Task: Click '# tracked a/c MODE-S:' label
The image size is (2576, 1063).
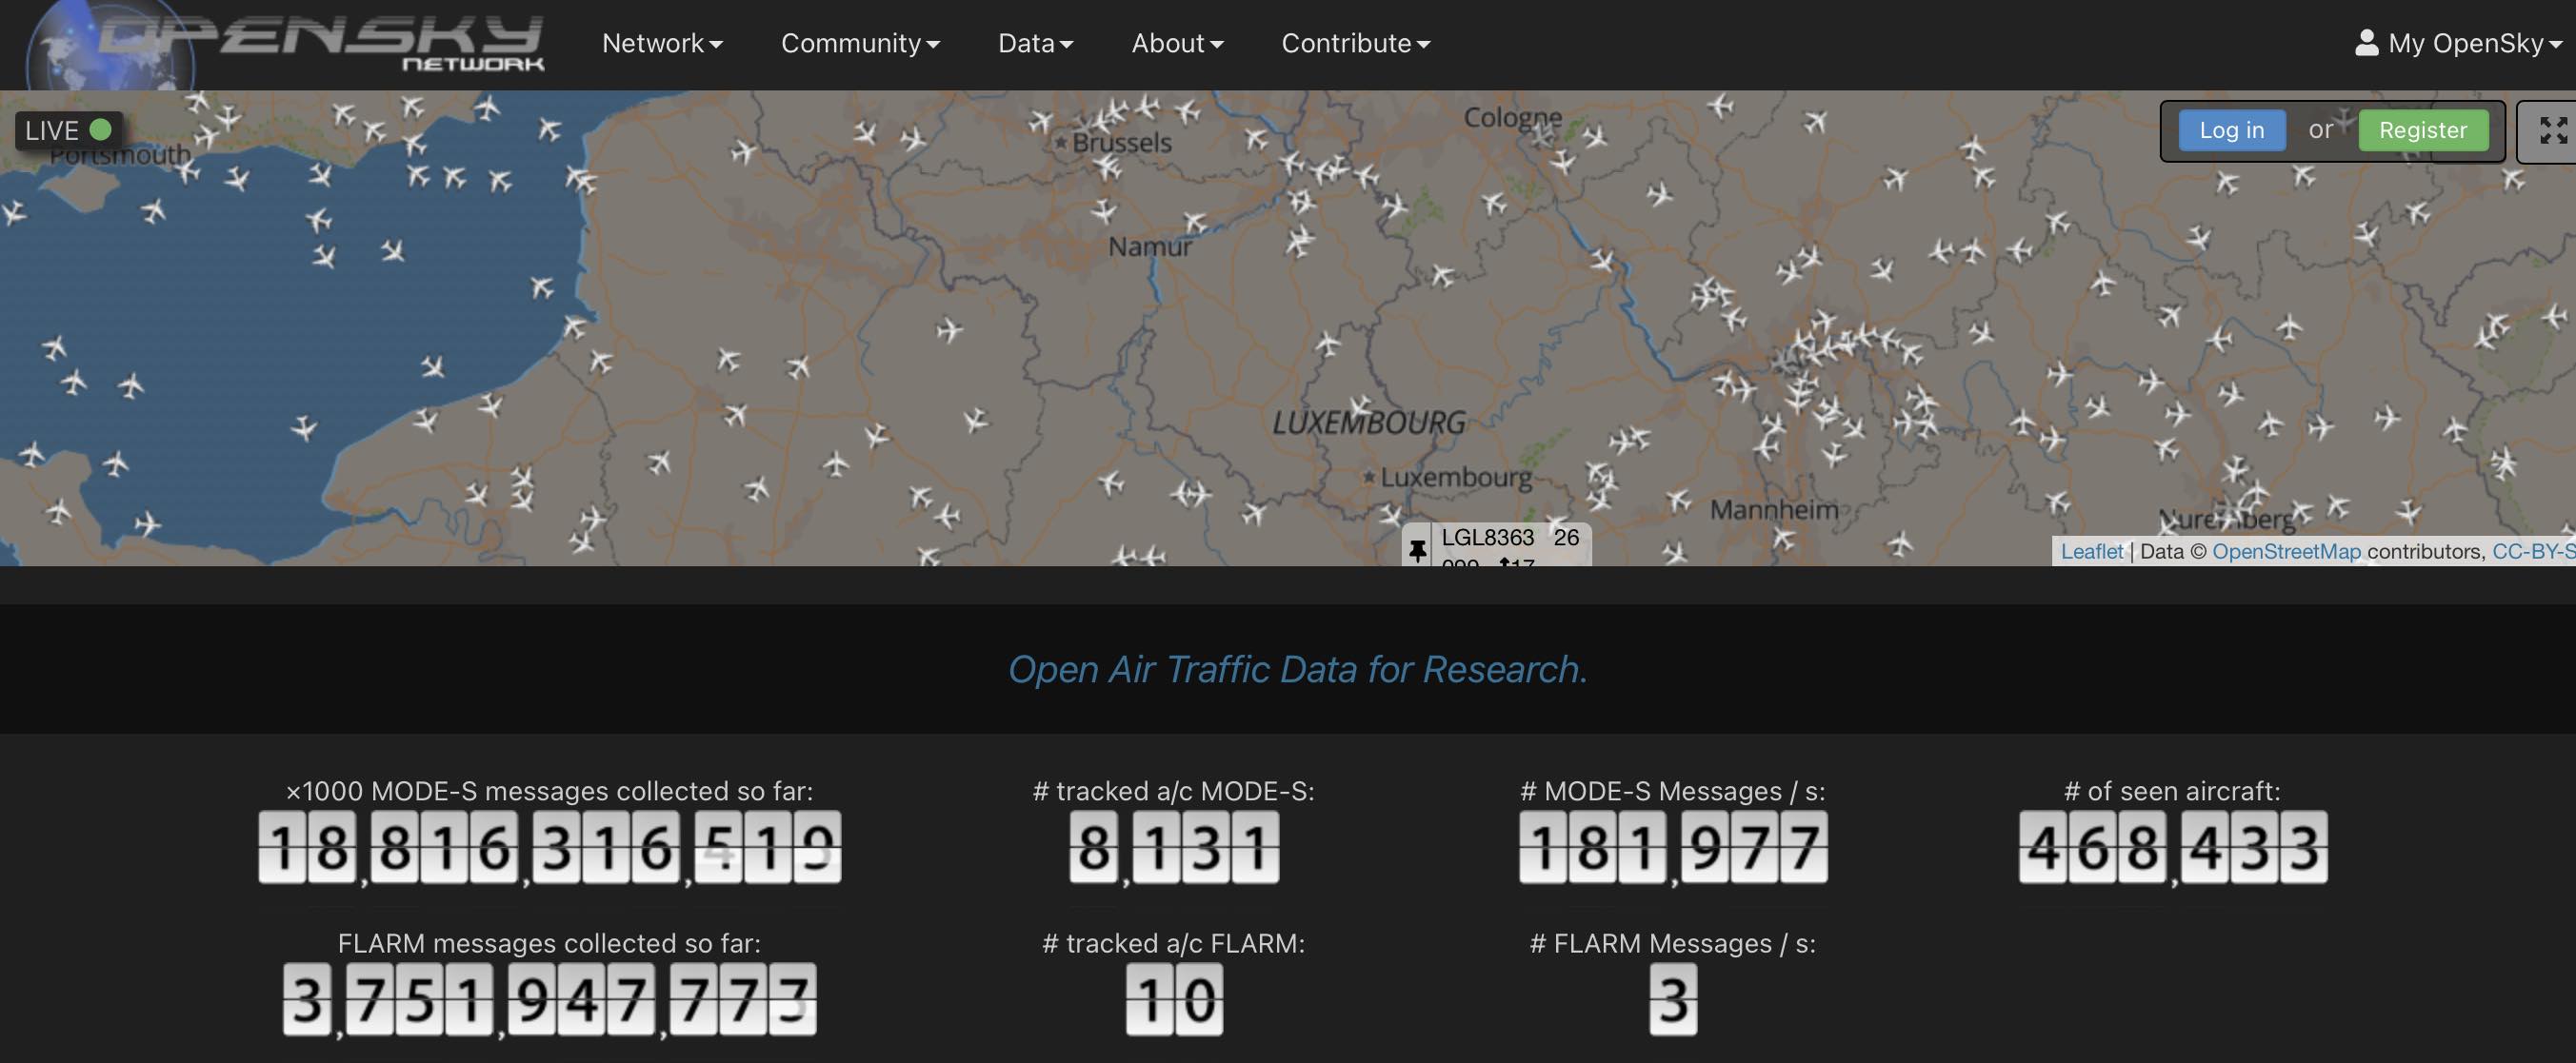Action: 1174,791
